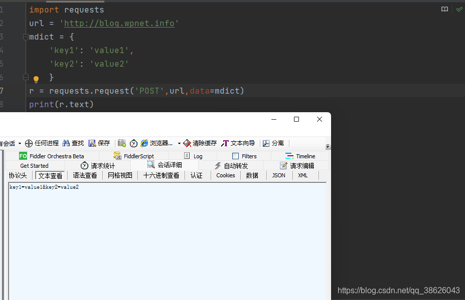Minimize the Fiddler window
The image size is (465, 300).
274,119
